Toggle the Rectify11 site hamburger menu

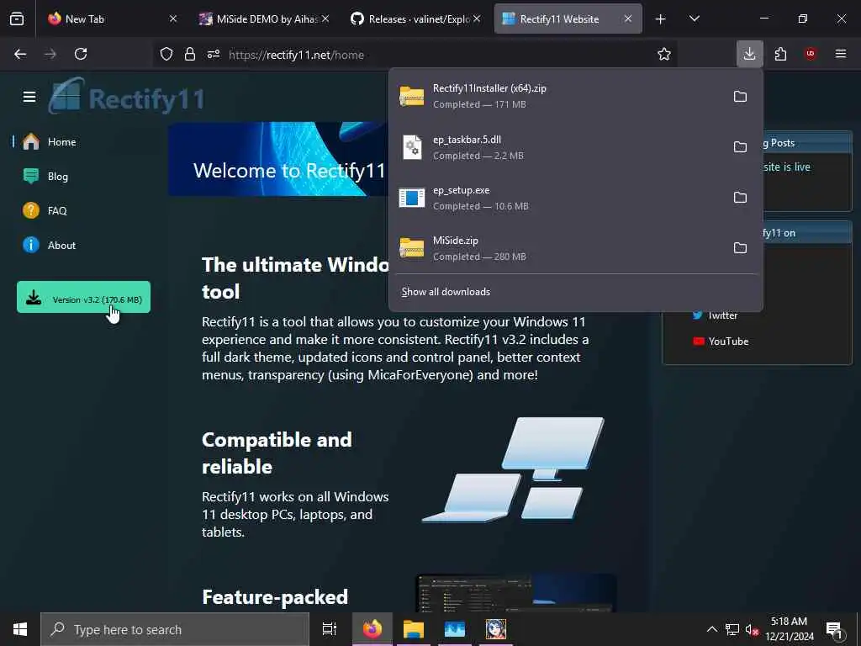[29, 98]
